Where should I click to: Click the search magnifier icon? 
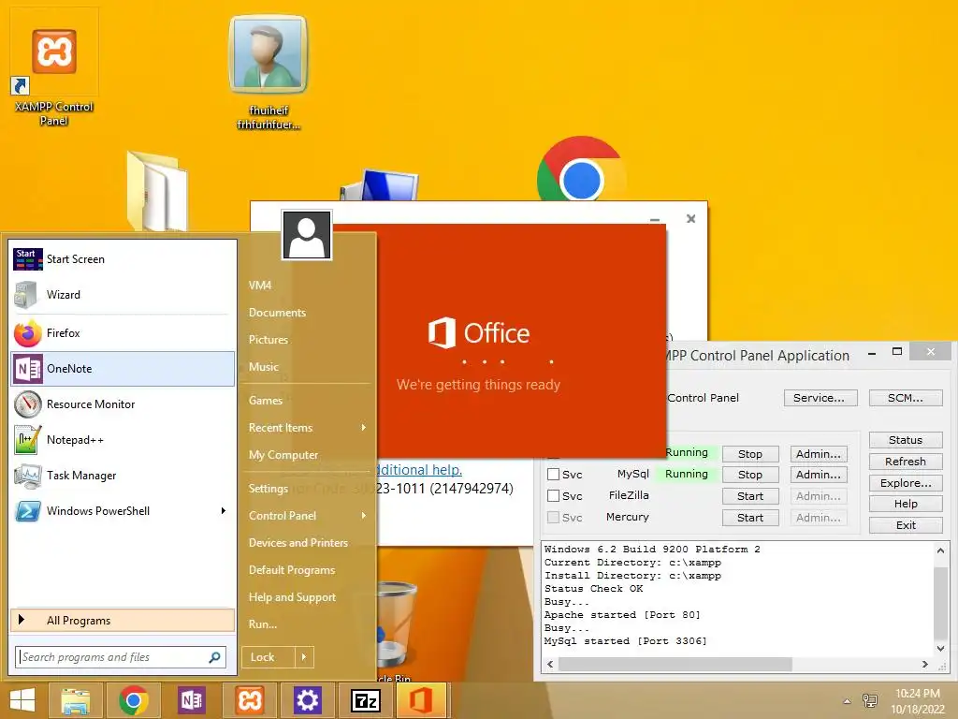coord(214,657)
